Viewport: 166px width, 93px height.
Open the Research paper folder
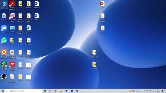[20, 30]
